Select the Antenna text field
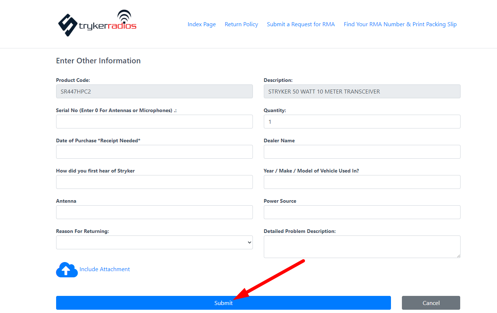Viewport: 497px width, 313px height. point(154,212)
